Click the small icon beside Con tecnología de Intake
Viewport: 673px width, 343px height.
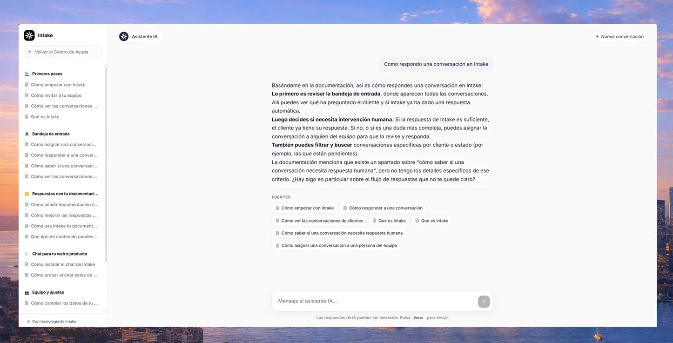pos(28,322)
